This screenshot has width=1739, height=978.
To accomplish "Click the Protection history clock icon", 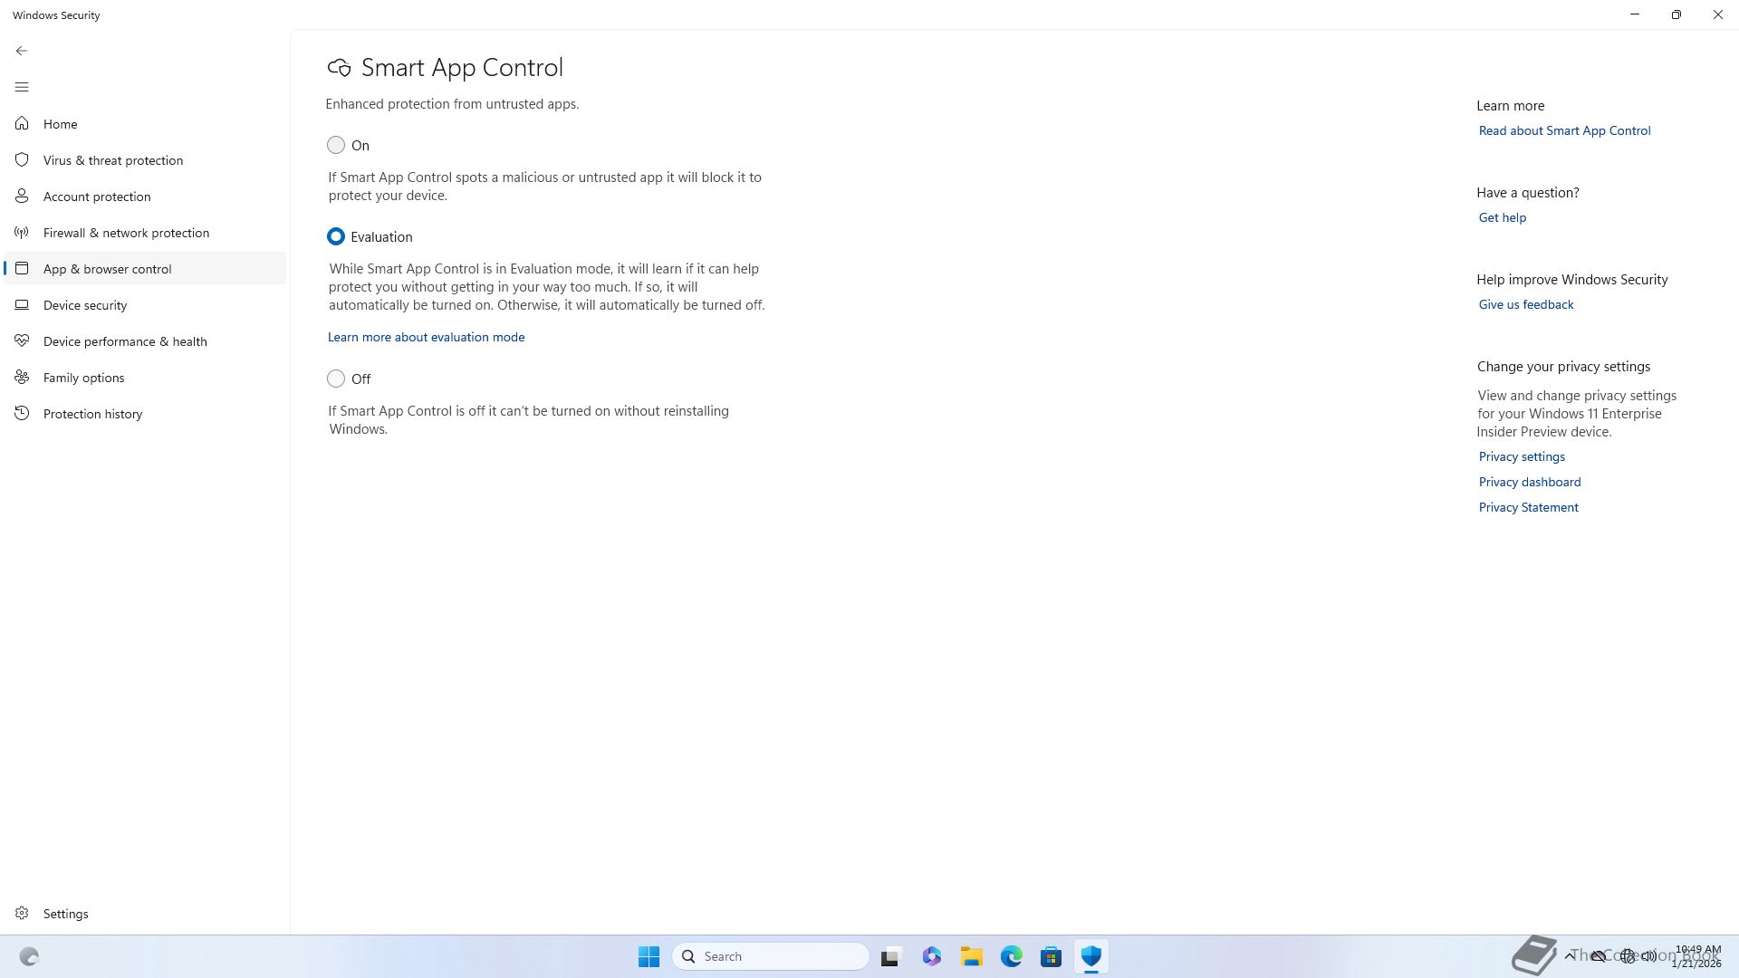I will (x=22, y=414).
